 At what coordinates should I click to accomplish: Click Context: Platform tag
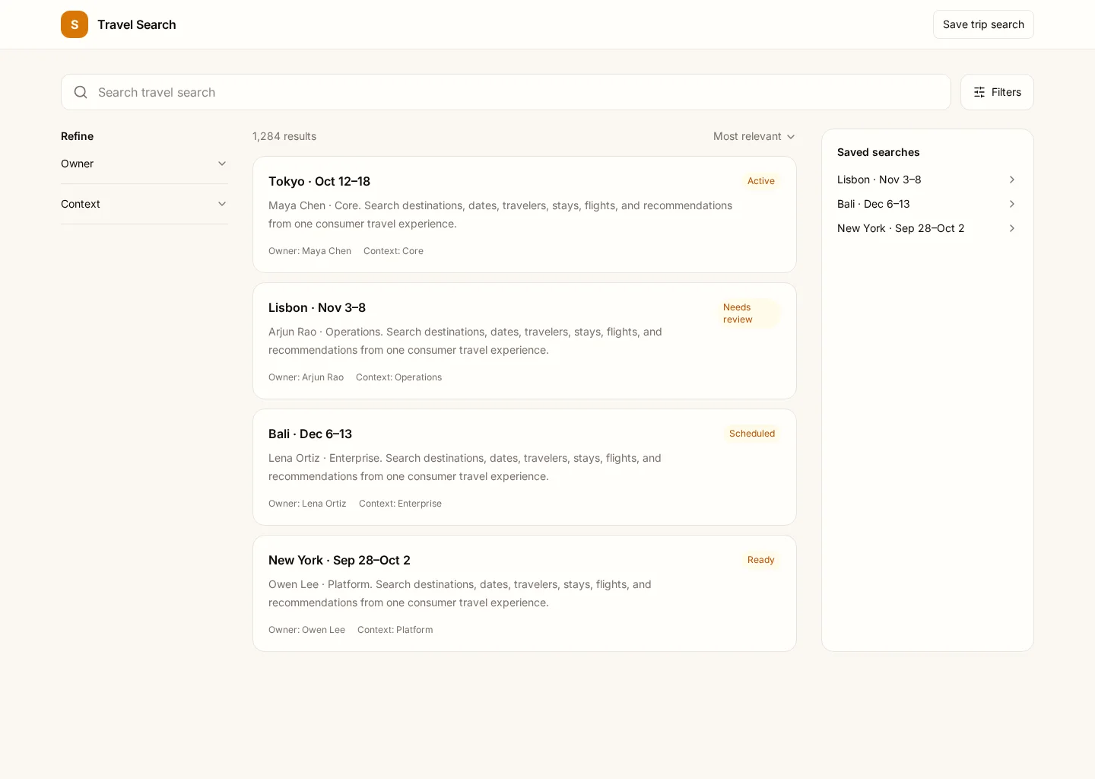395,630
